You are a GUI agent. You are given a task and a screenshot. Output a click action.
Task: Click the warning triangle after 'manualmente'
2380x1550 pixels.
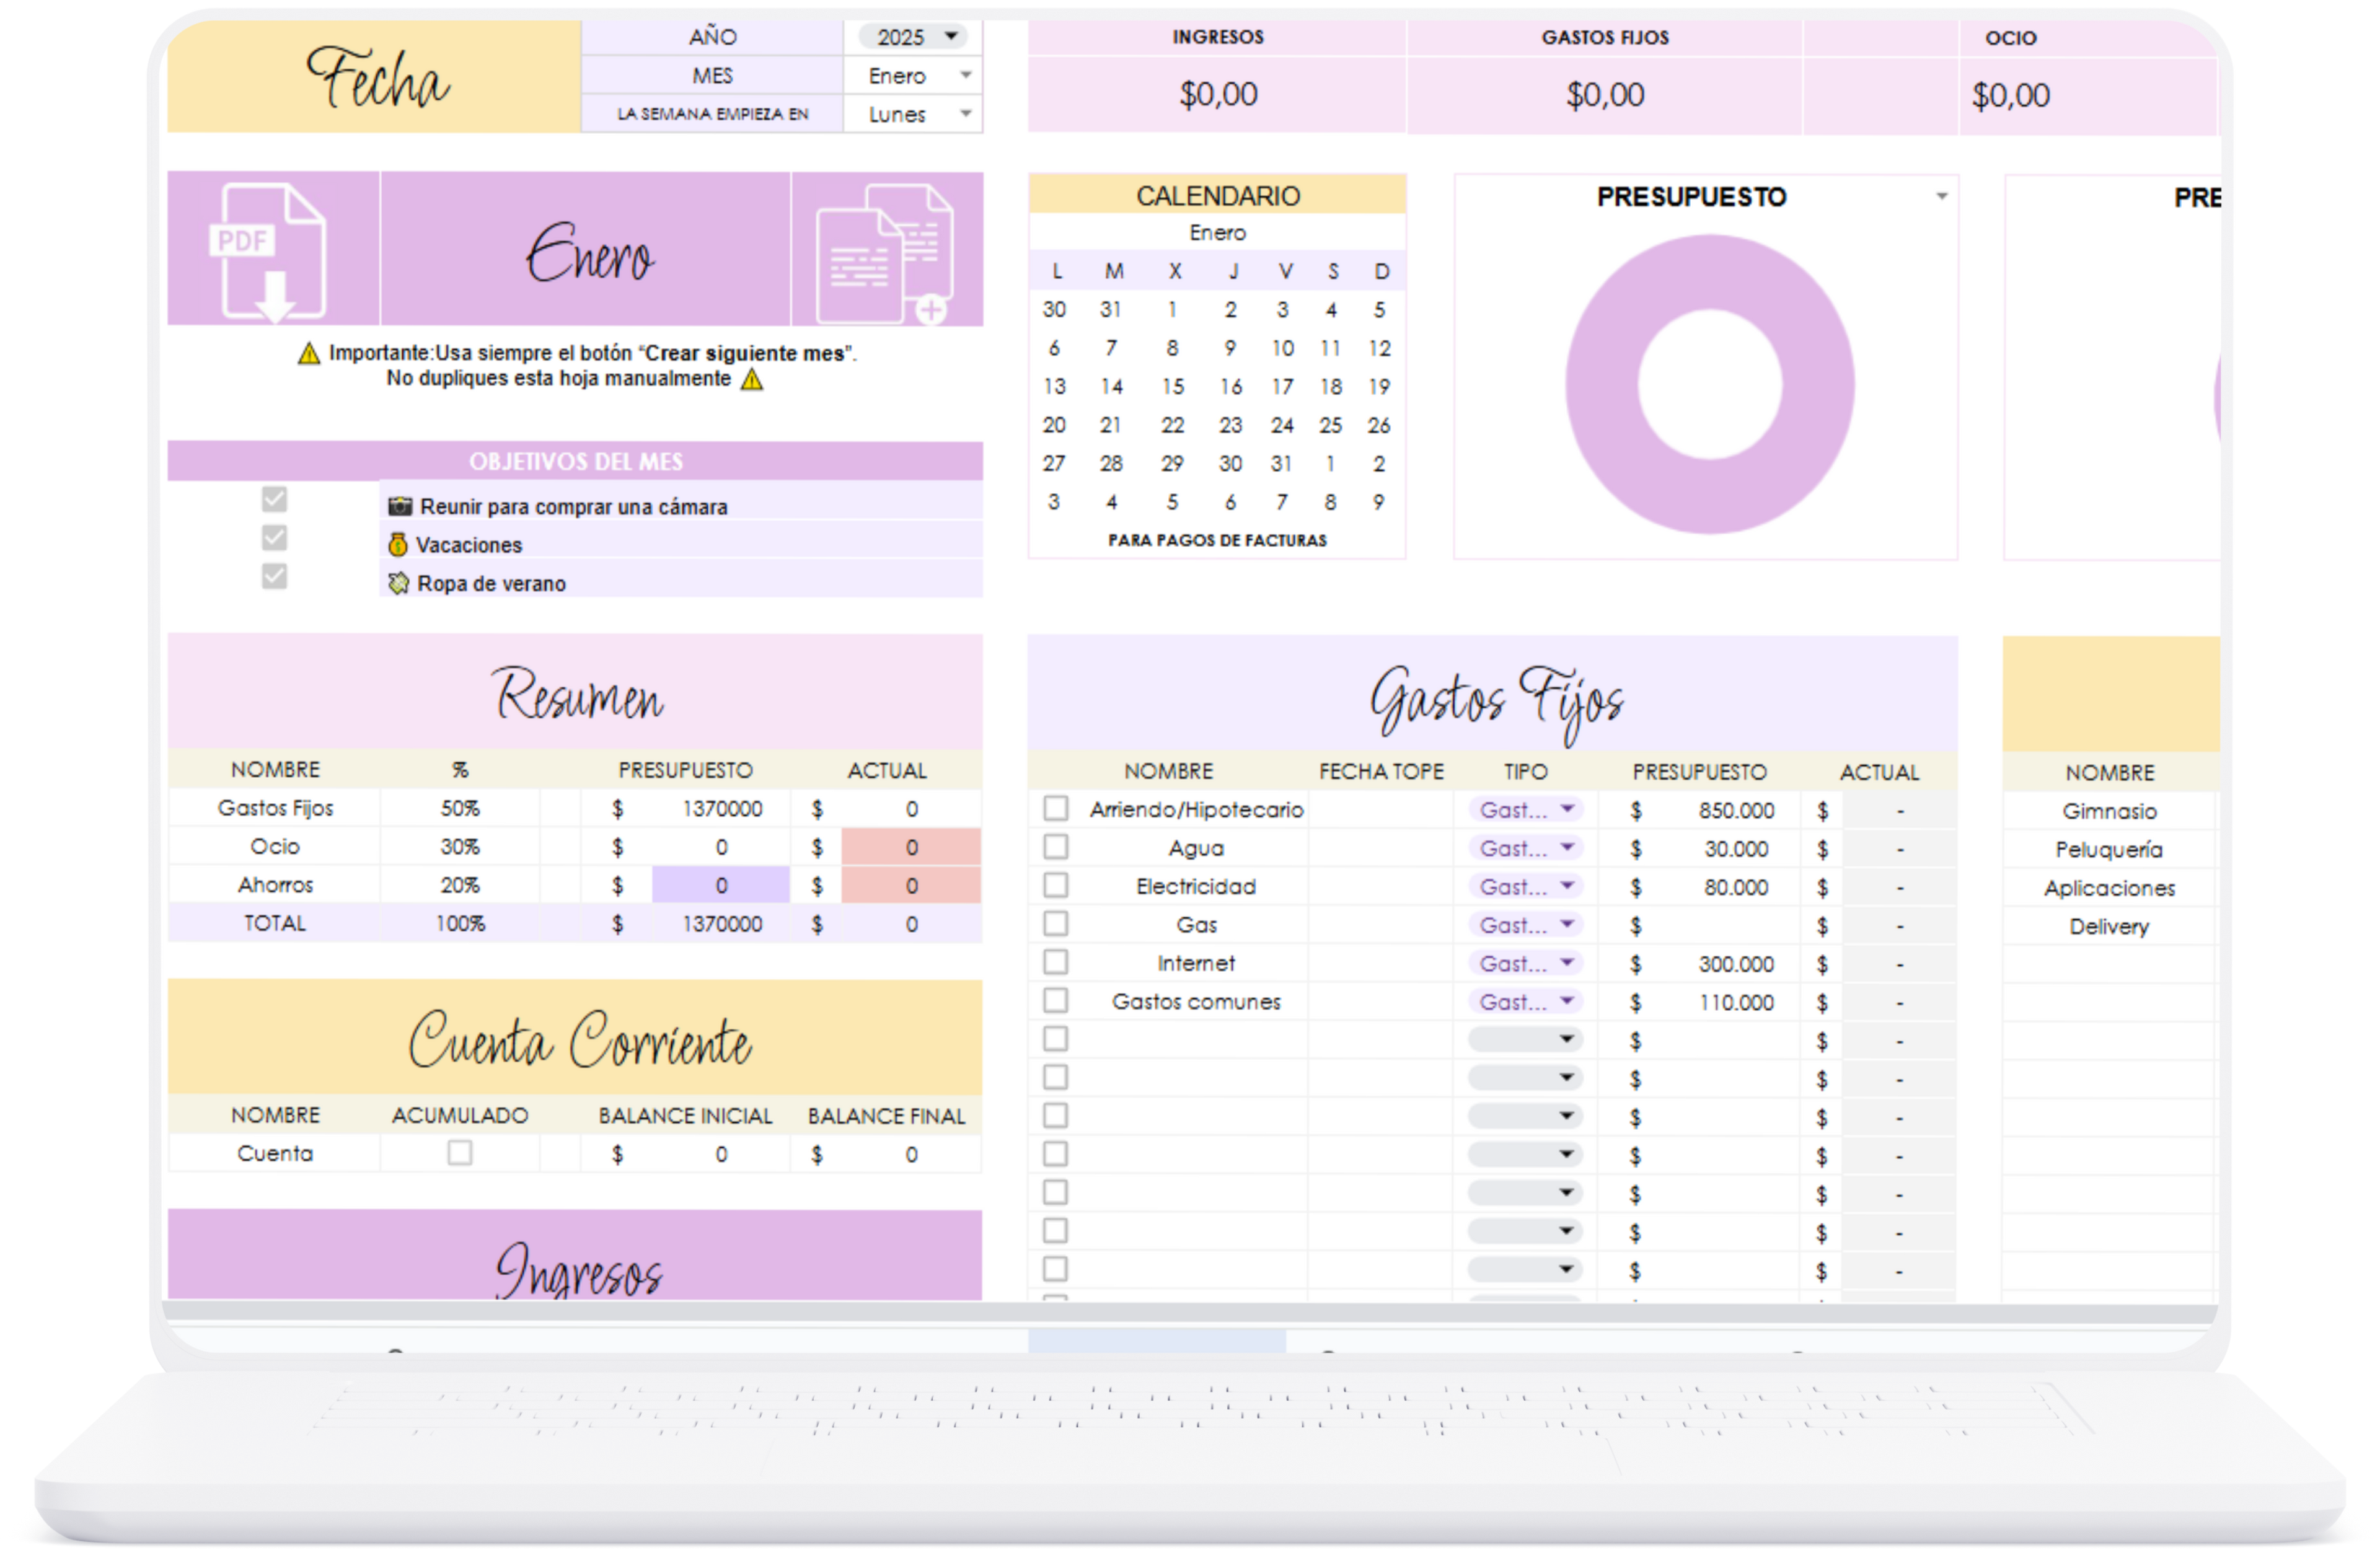click(x=752, y=380)
